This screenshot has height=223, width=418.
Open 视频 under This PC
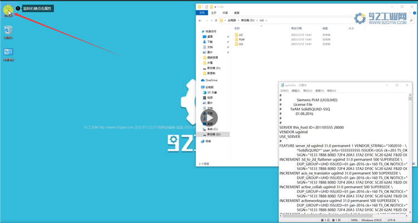pyautogui.click(x=208, y=98)
